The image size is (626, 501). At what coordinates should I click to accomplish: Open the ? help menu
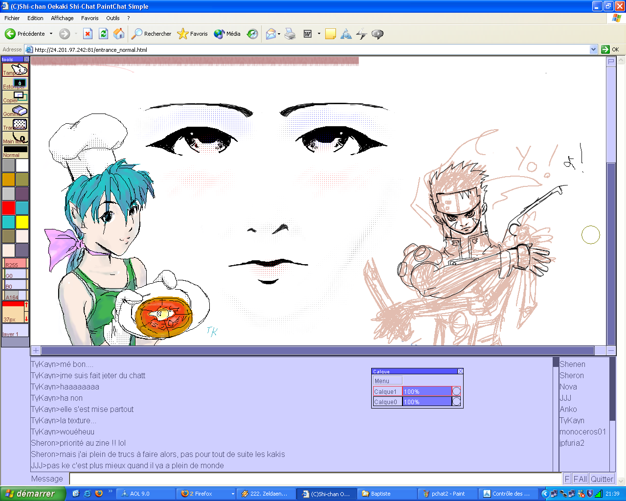click(x=129, y=18)
